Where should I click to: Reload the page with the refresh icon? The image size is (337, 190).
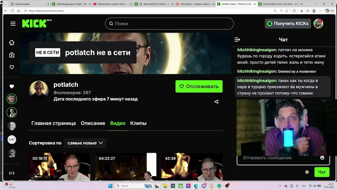tap(12, 11)
